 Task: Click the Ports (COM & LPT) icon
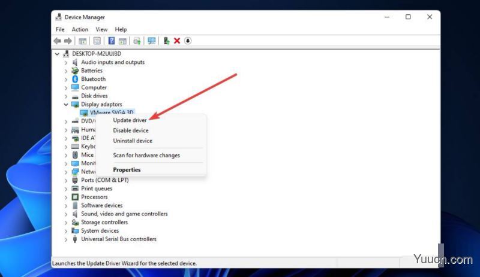[x=75, y=180]
